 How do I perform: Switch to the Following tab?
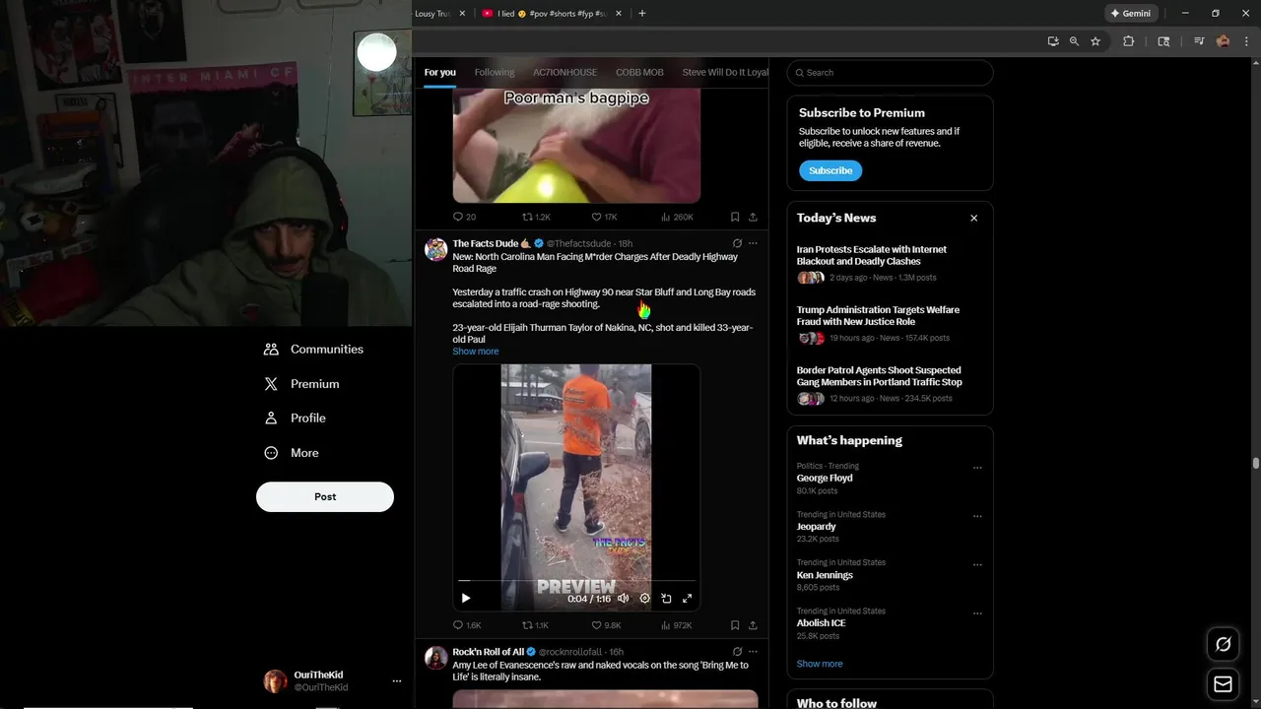tap(495, 72)
